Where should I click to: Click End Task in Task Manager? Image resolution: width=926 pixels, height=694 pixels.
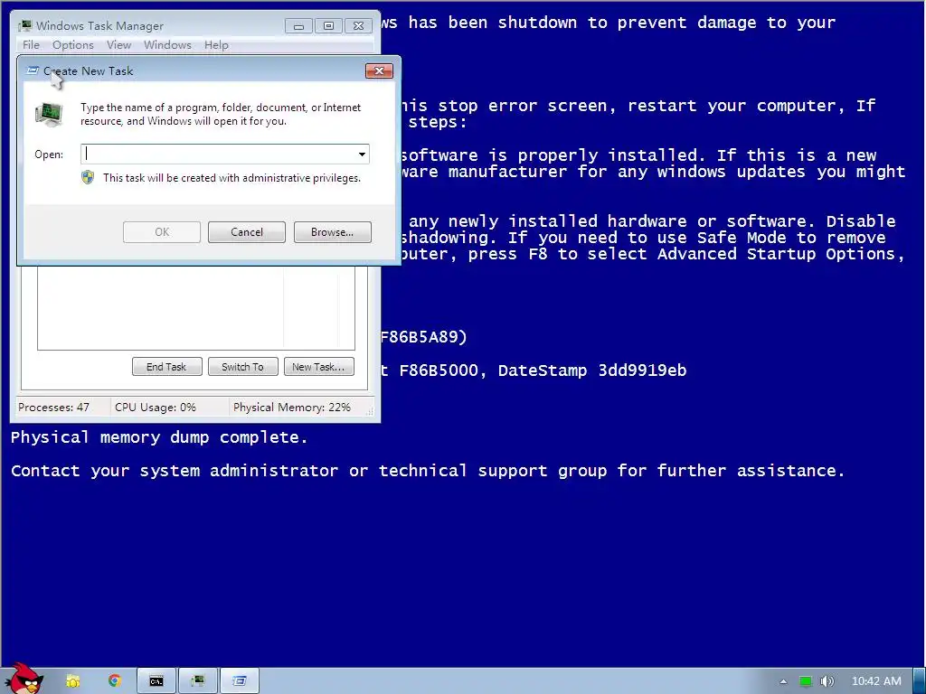(166, 367)
